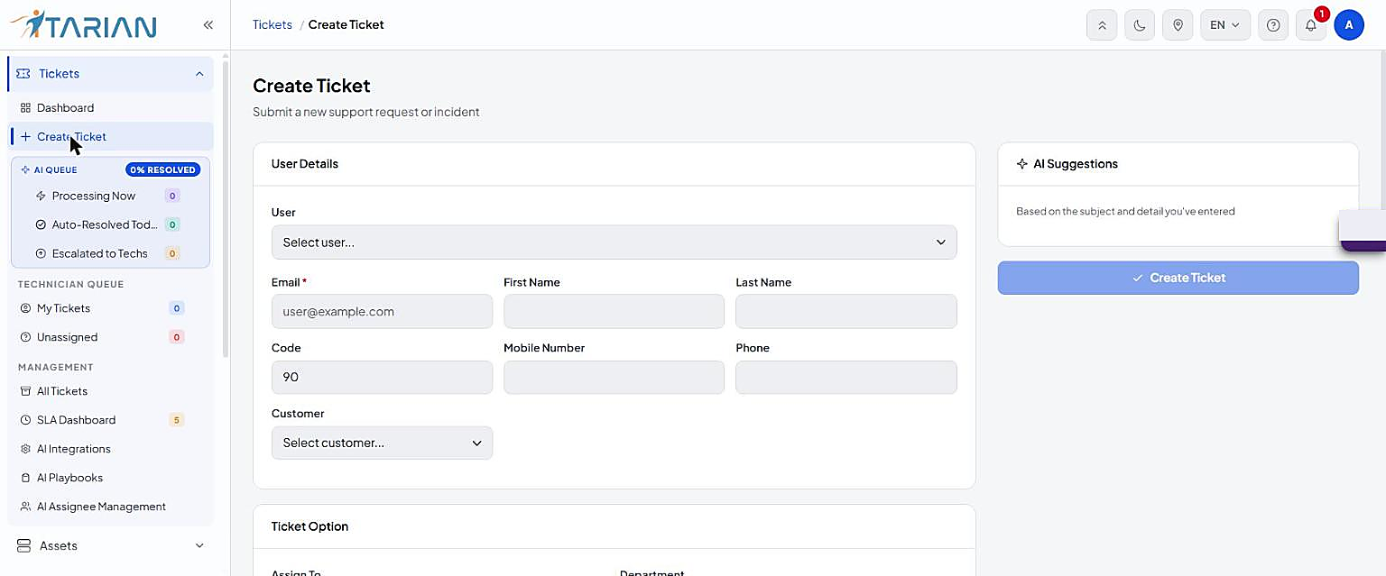Image resolution: width=1386 pixels, height=576 pixels.
Task: Open Dashboard in the sidebar
Action: pyautogui.click(x=110, y=108)
